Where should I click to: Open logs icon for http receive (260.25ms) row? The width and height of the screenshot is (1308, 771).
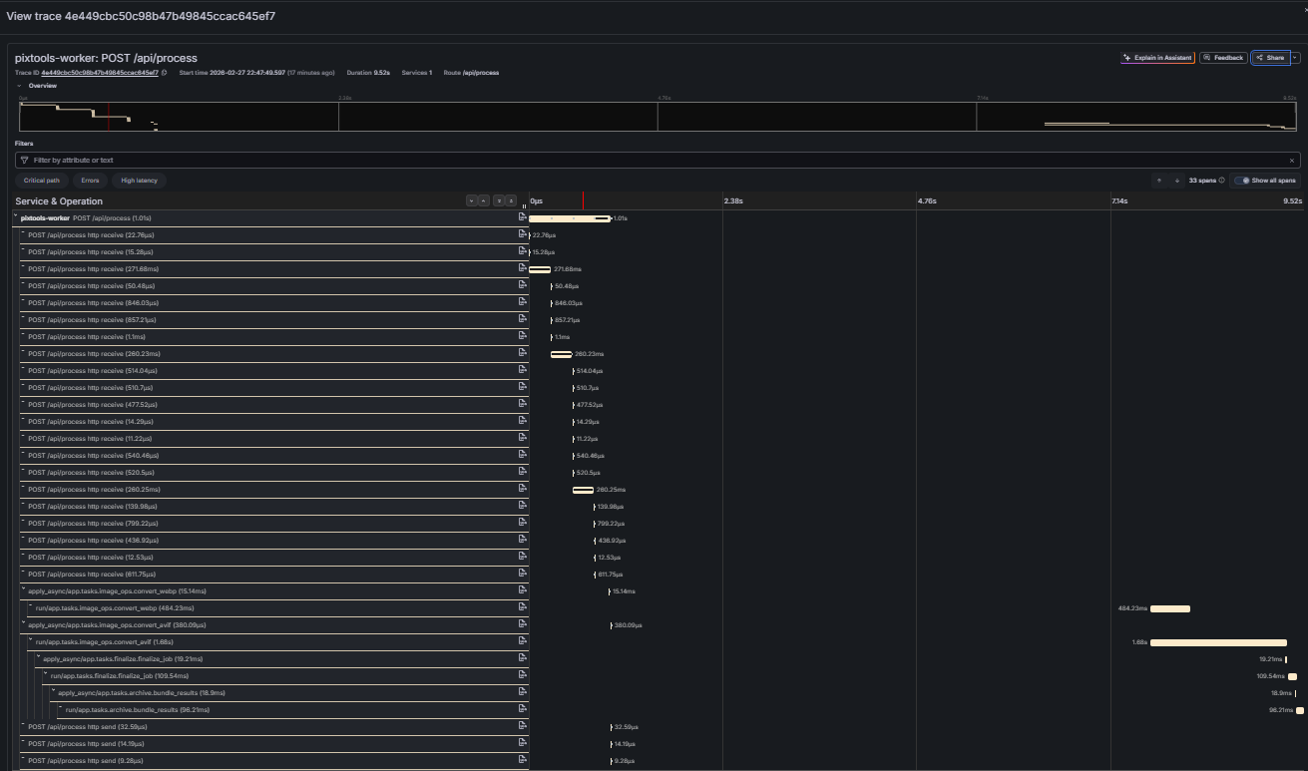(522, 489)
